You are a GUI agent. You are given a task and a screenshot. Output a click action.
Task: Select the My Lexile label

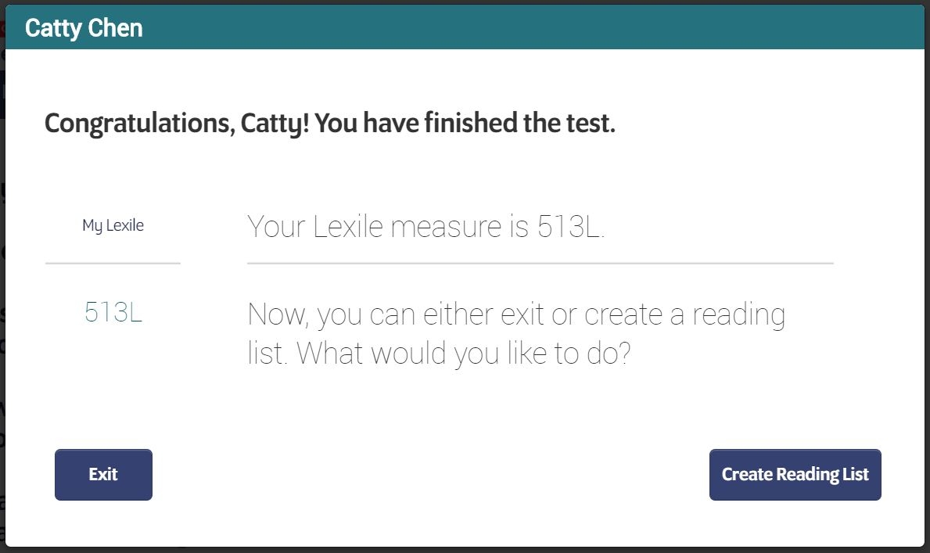click(113, 226)
